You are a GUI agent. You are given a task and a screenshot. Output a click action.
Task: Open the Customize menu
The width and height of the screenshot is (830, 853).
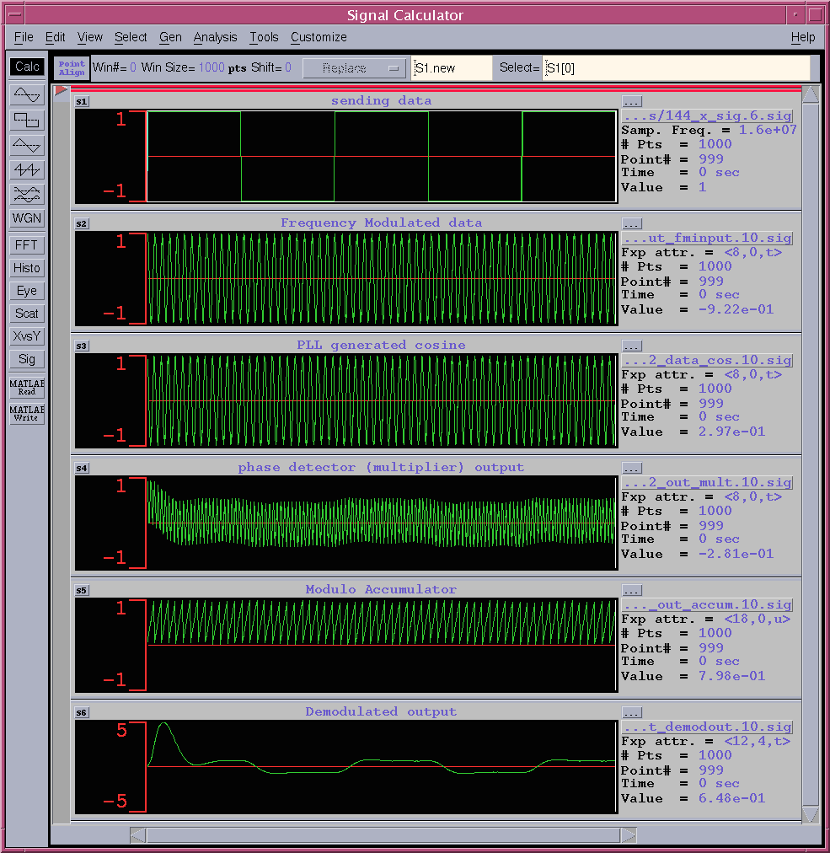(x=319, y=37)
